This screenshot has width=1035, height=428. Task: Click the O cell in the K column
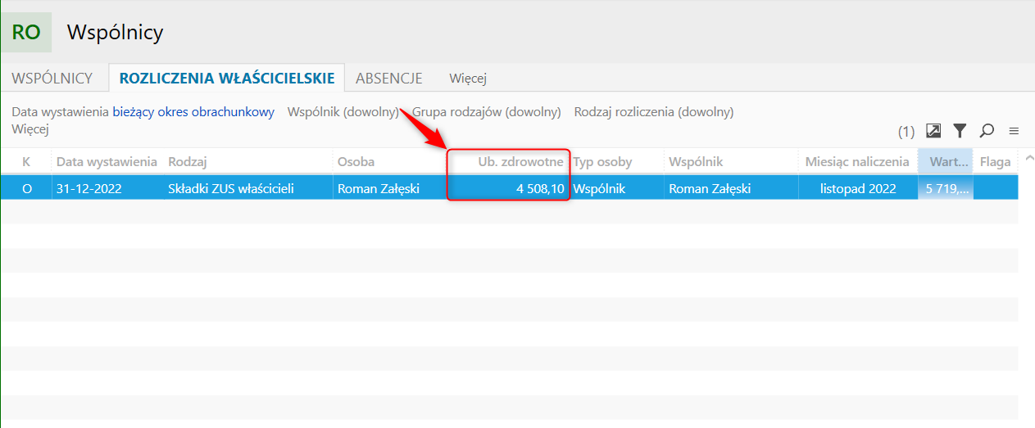(26, 188)
